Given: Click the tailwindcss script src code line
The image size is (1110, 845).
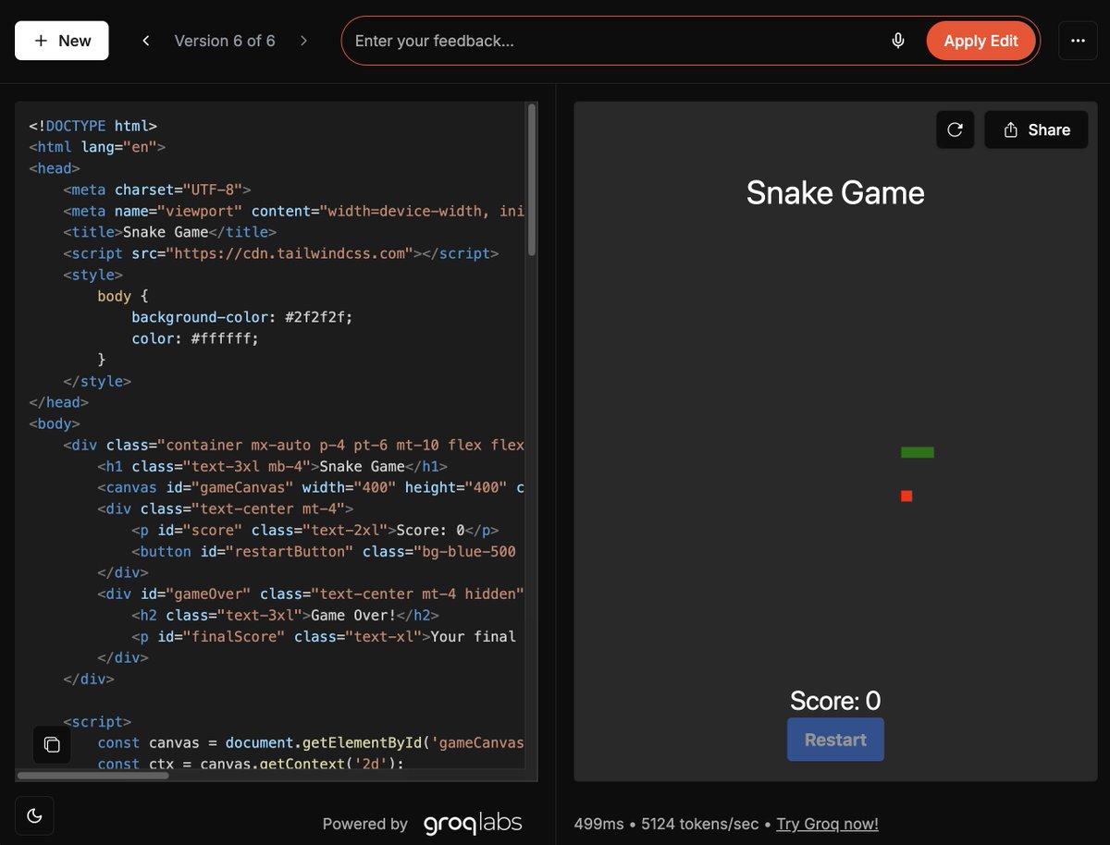Looking at the screenshot, I should 281,253.
